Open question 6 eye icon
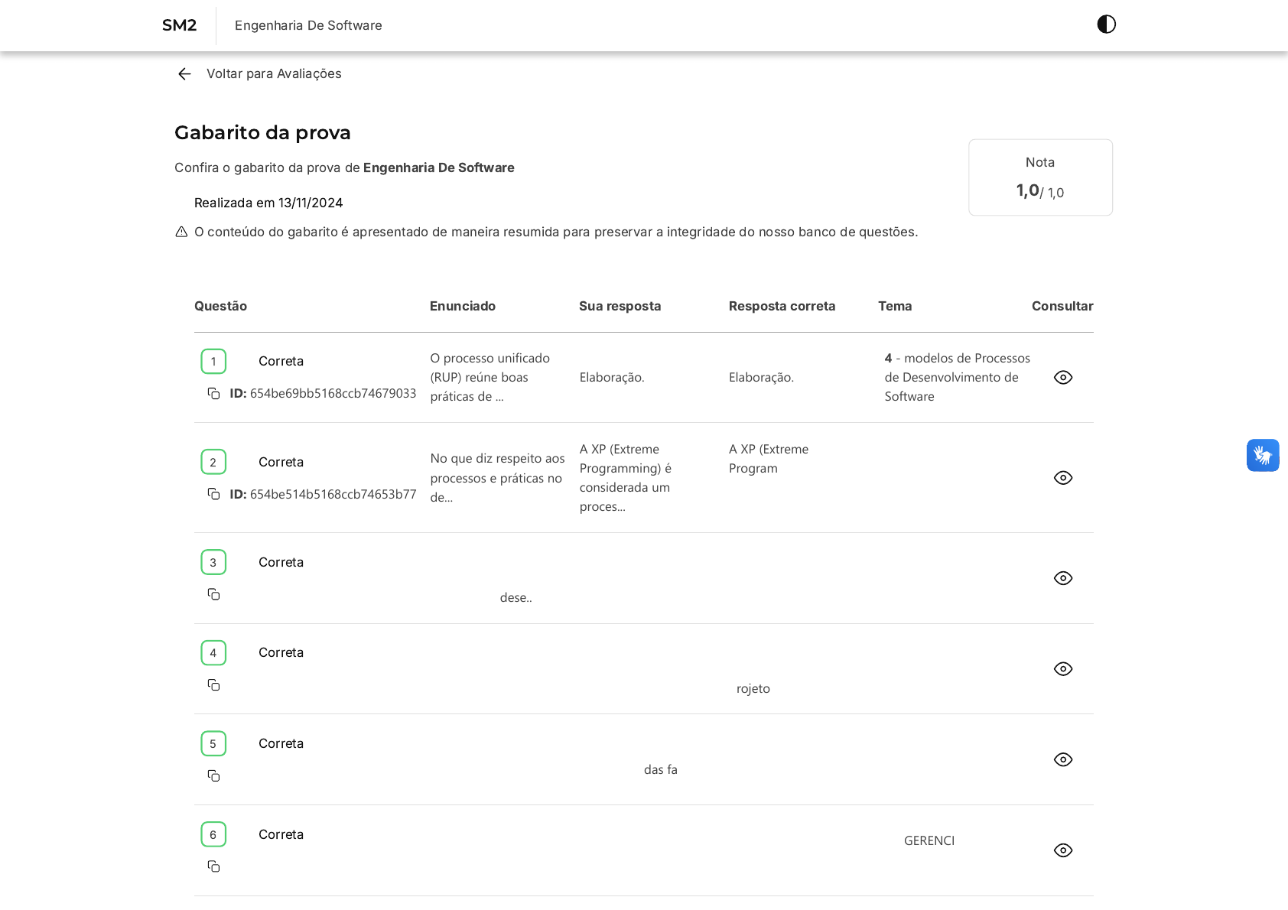Image resolution: width=1288 pixels, height=910 pixels. pyautogui.click(x=1062, y=850)
